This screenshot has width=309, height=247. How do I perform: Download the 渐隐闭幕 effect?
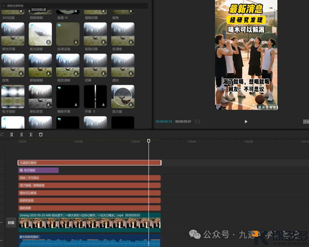click(103, 42)
